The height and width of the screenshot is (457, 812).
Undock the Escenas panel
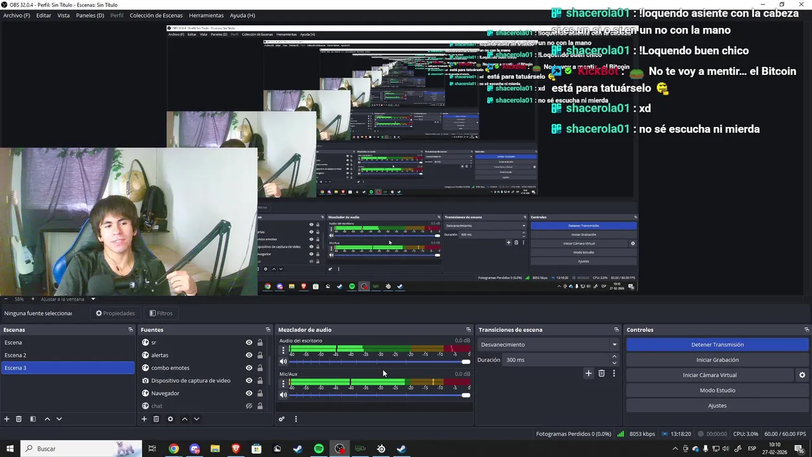click(131, 329)
